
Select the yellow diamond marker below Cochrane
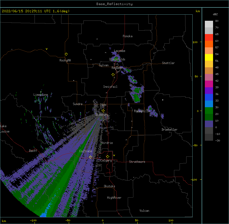(x=90, y=157)
